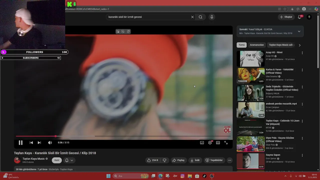Click the Paylaş share button
320x180 pixels.
click(x=178, y=160)
